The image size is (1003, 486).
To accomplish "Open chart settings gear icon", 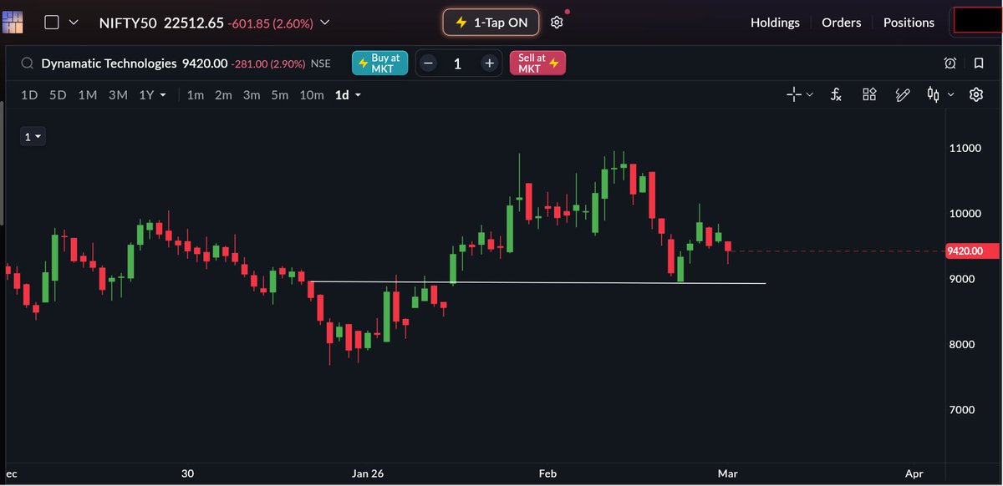I will click(975, 95).
